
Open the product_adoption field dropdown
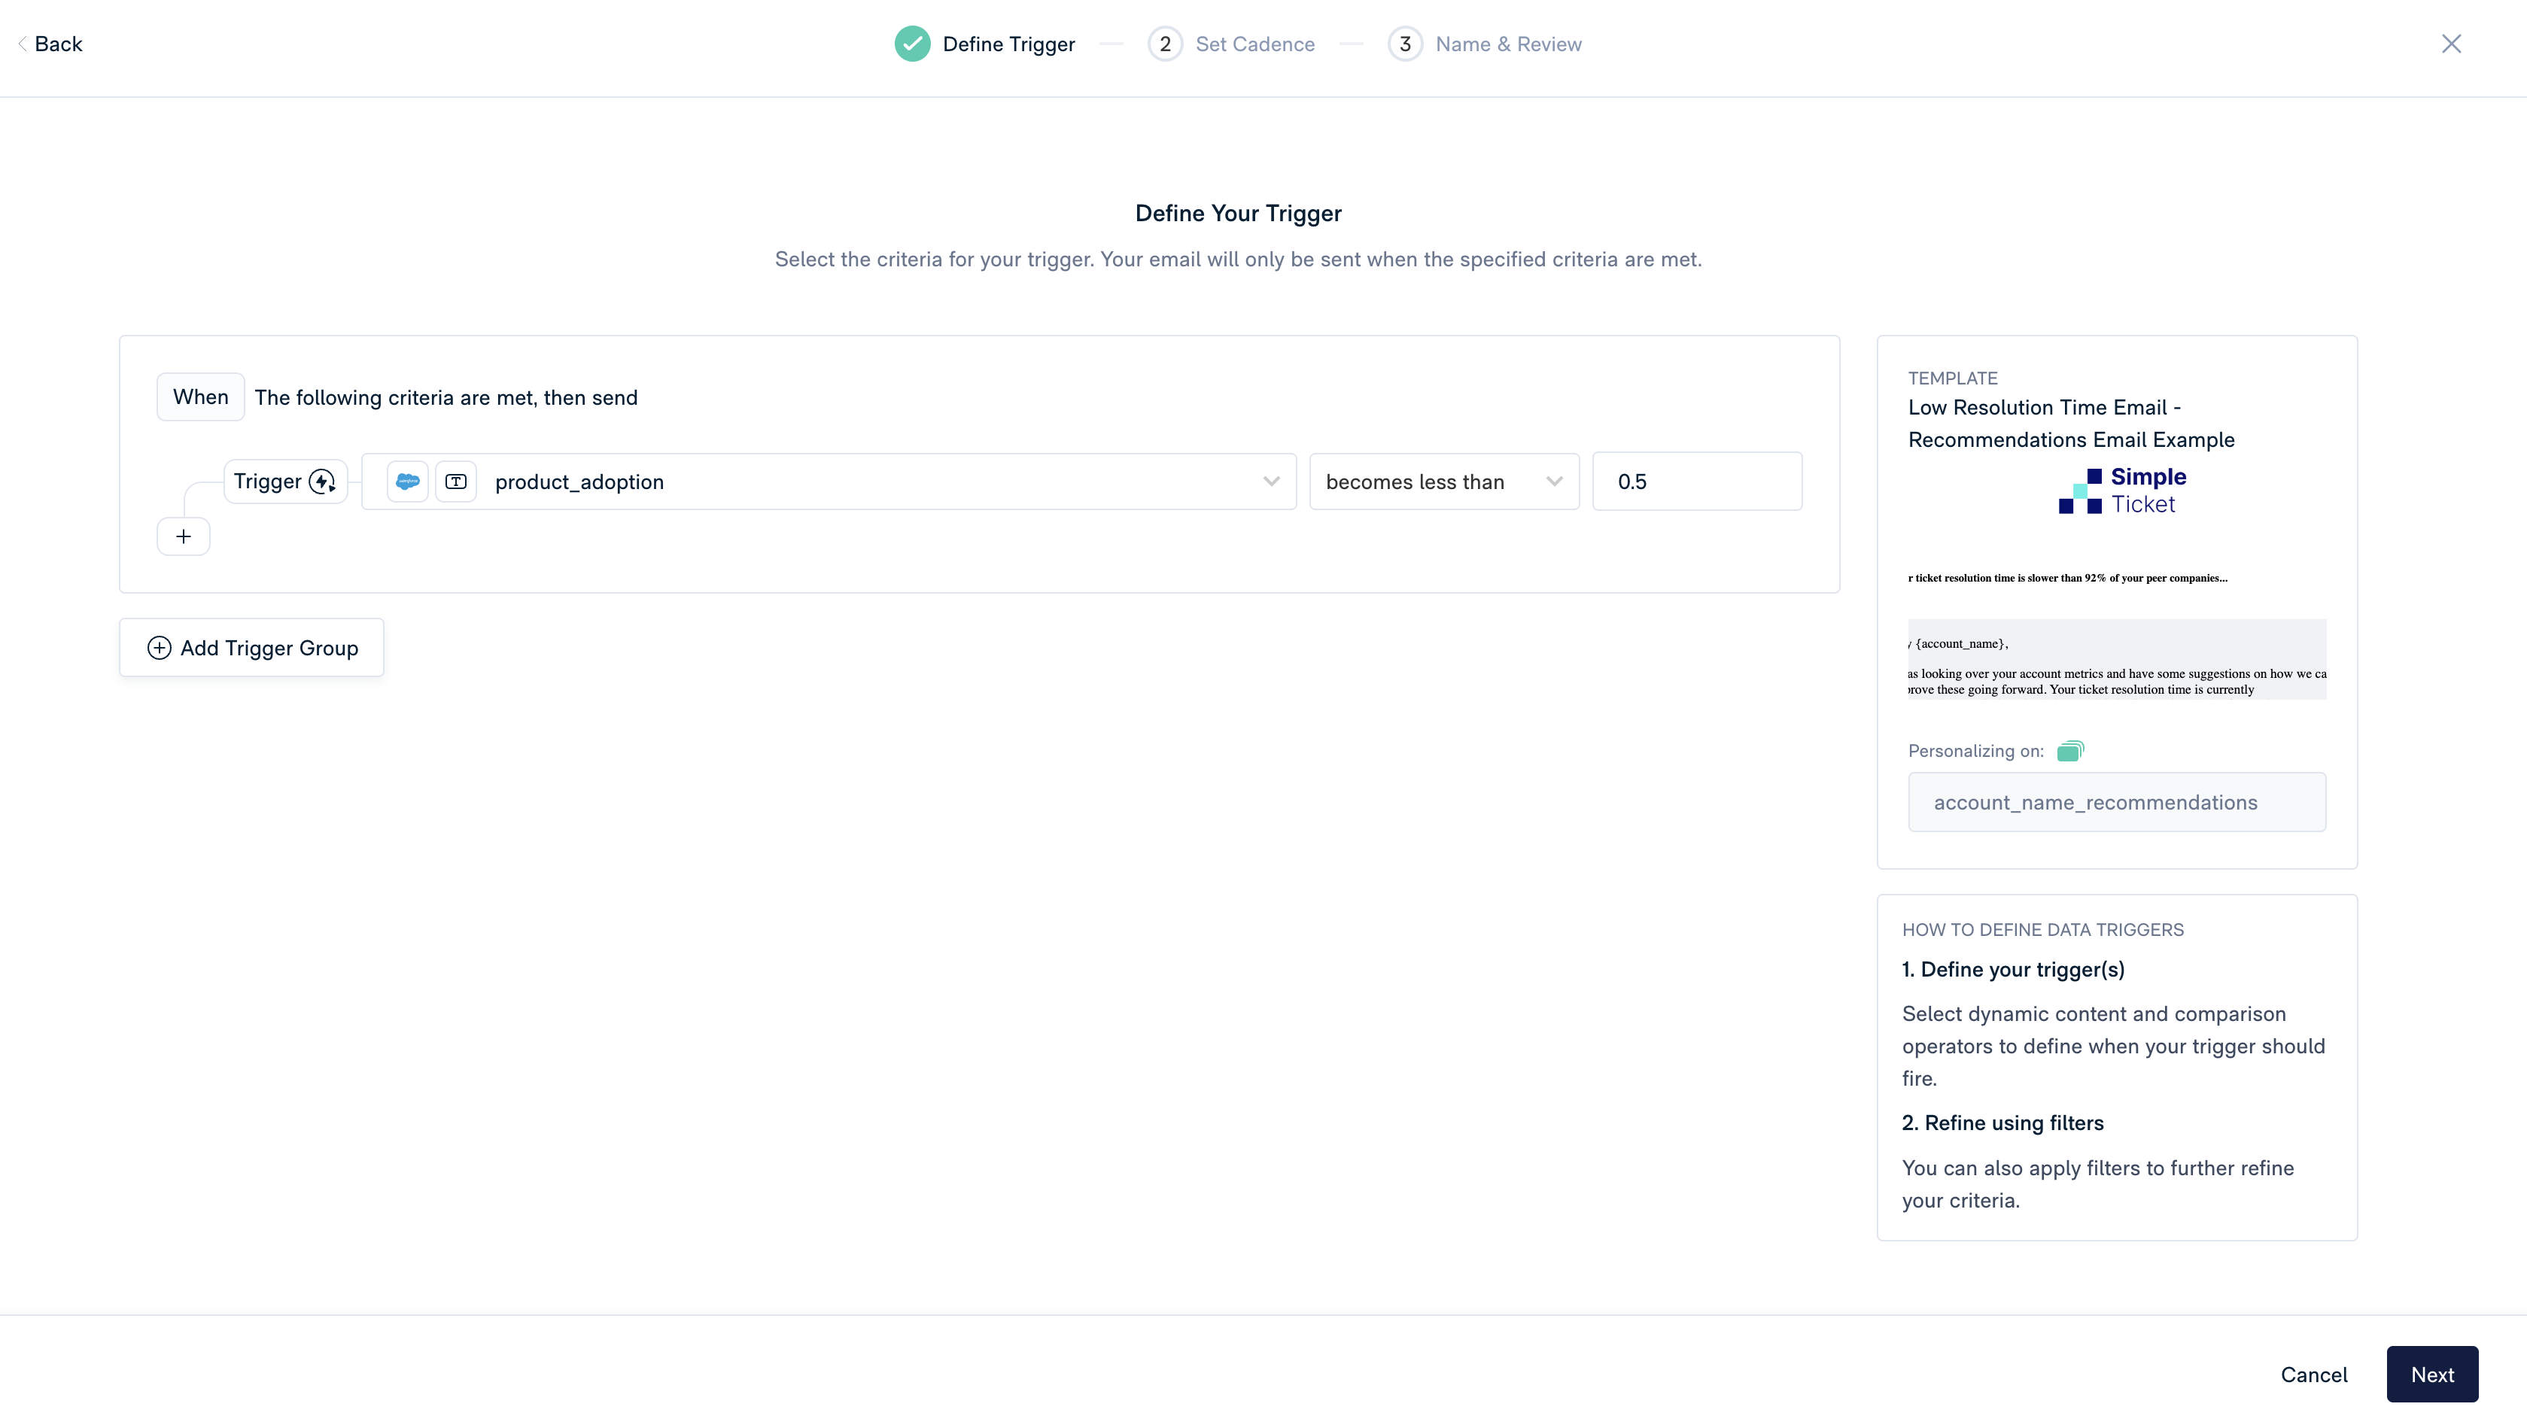[829, 482]
